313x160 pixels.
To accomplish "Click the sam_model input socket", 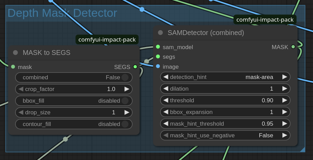I will click(x=158, y=47).
